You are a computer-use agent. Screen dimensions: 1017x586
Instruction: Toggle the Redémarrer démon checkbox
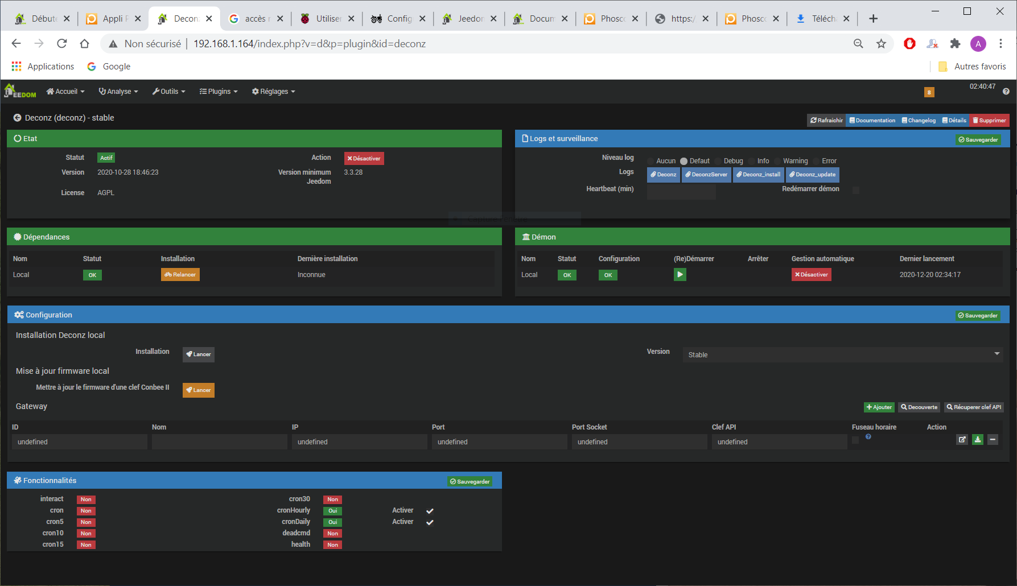(x=856, y=190)
